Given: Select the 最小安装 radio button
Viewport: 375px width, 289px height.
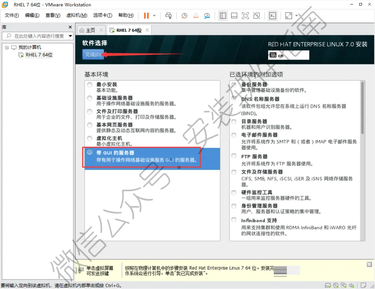Looking at the screenshot, I should click(90, 85).
